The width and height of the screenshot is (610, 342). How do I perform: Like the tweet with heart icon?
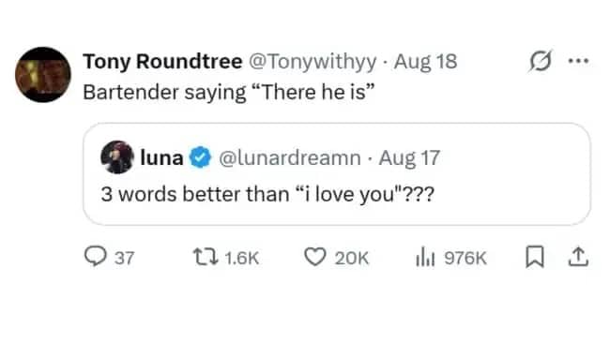pyautogui.click(x=314, y=257)
